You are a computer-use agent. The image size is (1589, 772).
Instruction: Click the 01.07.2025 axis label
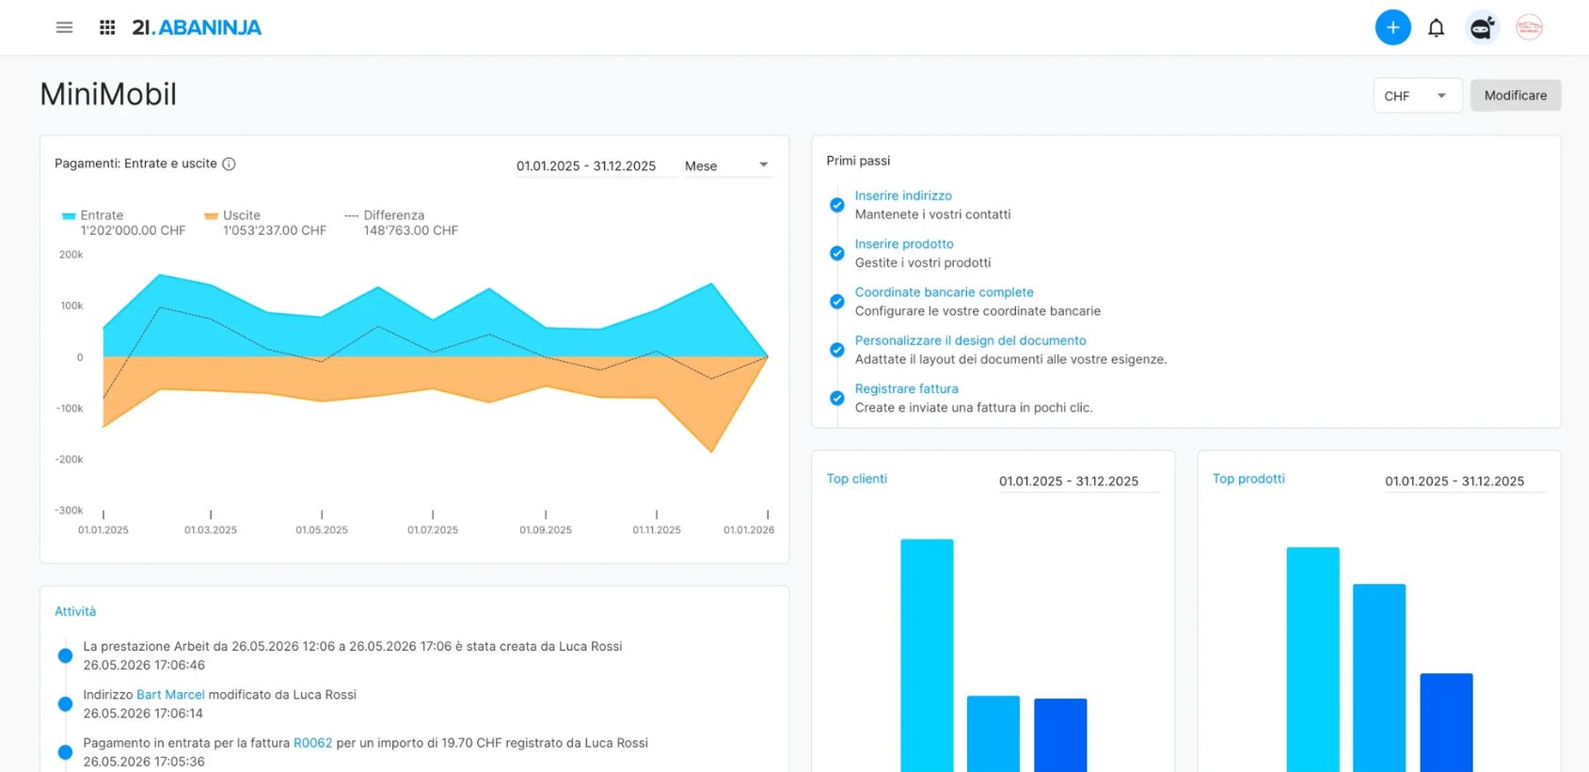tap(433, 530)
